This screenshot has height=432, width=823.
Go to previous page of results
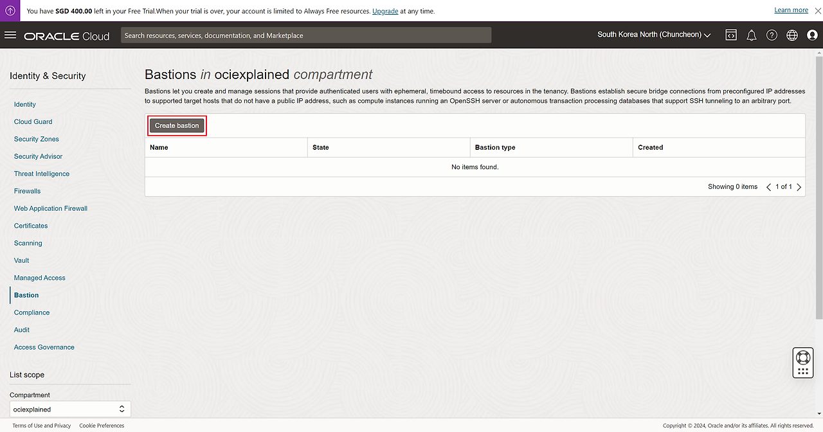click(768, 187)
